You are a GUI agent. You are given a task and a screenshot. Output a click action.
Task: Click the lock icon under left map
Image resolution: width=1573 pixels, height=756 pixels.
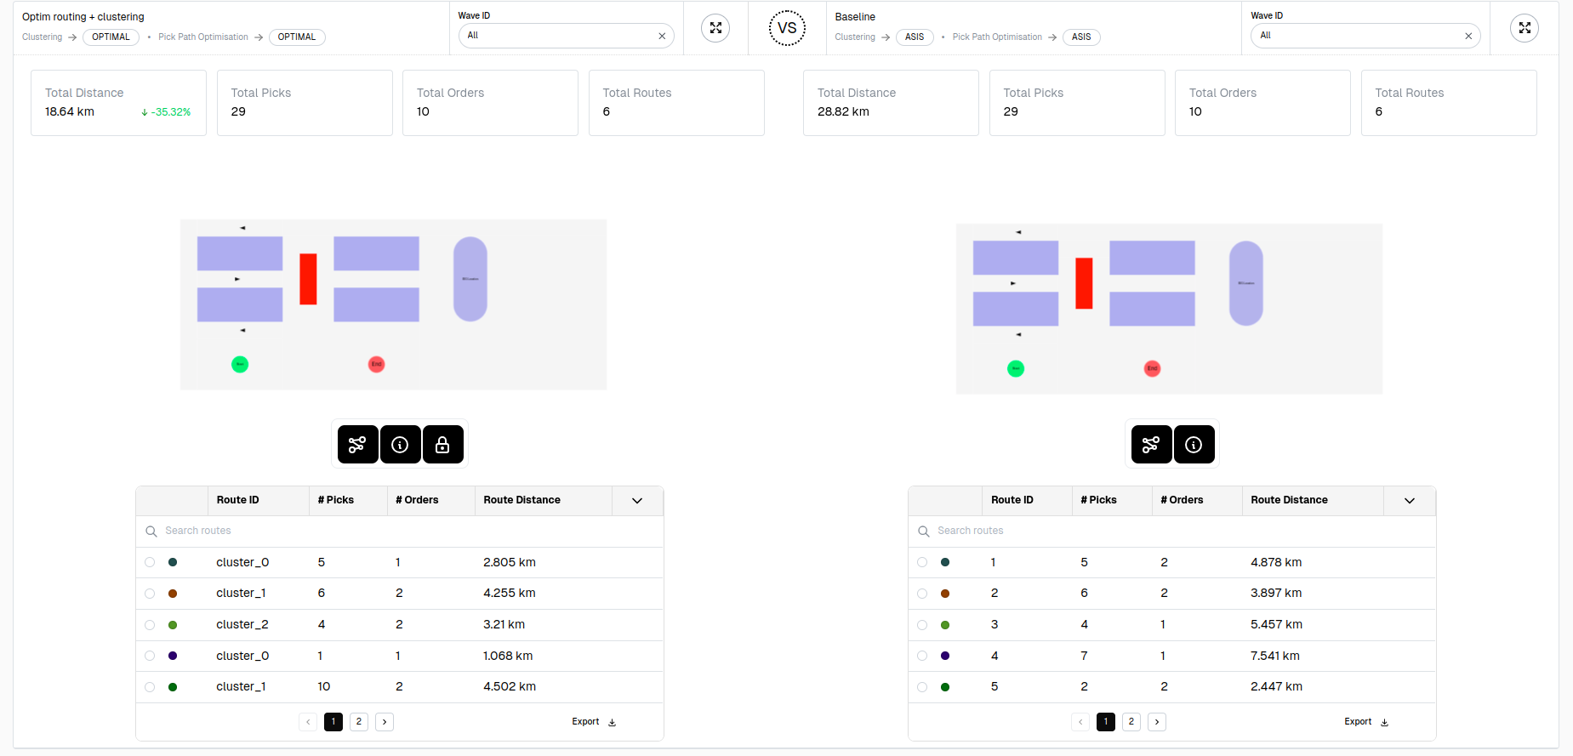point(442,445)
